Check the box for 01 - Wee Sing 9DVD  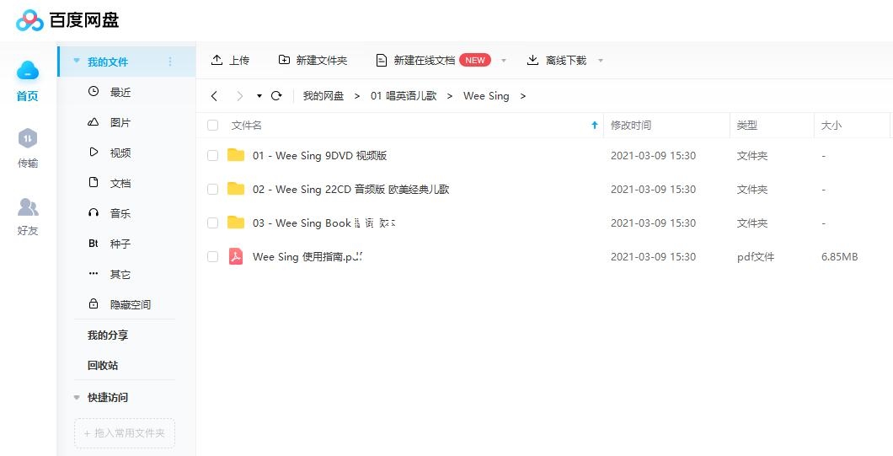tap(213, 156)
